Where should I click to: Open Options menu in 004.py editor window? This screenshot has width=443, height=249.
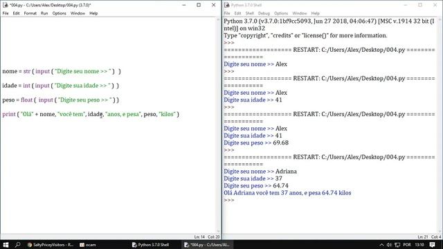pyautogui.click(x=59, y=13)
